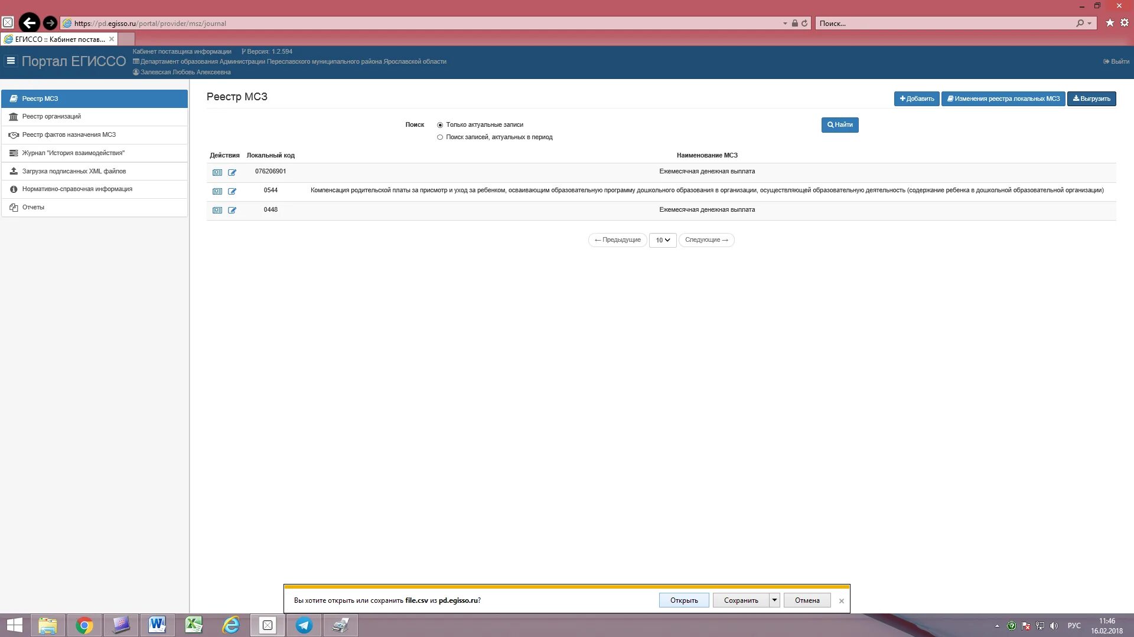Image resolution: width=1134 pixels, height=637 pixels.
Task: Click the hamburger menu icon beside Портал ЕГИССО
Action: [x=11, y=61]
